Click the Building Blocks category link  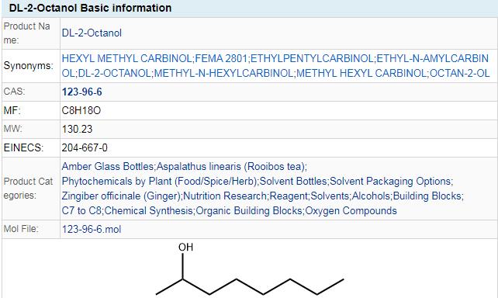tap(427, 196)
